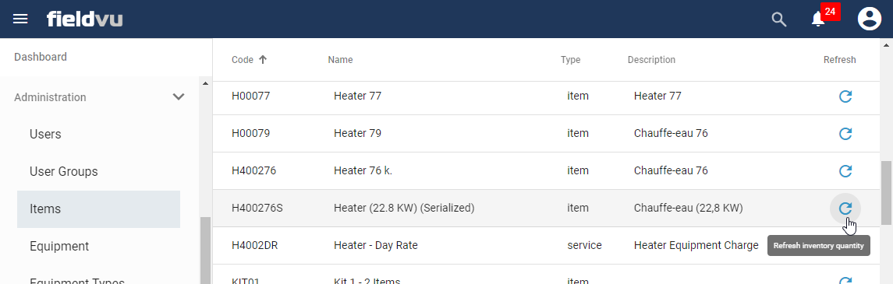Image resolution: width=893 pixels, height=284 pixels.
Task: Click description Chauffe-eau (22,8 KW)
Action: 689,209
